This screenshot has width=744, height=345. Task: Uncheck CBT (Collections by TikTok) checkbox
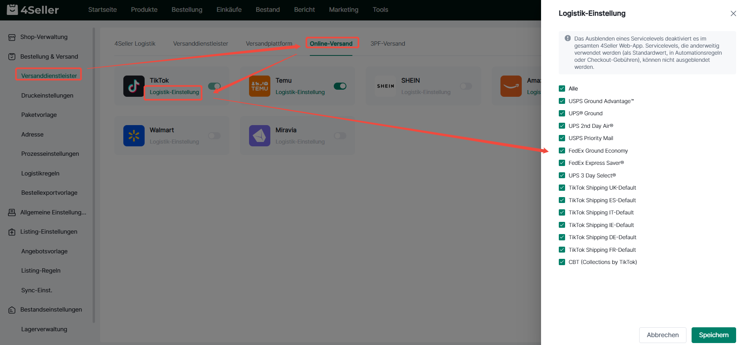pos(562,262)
